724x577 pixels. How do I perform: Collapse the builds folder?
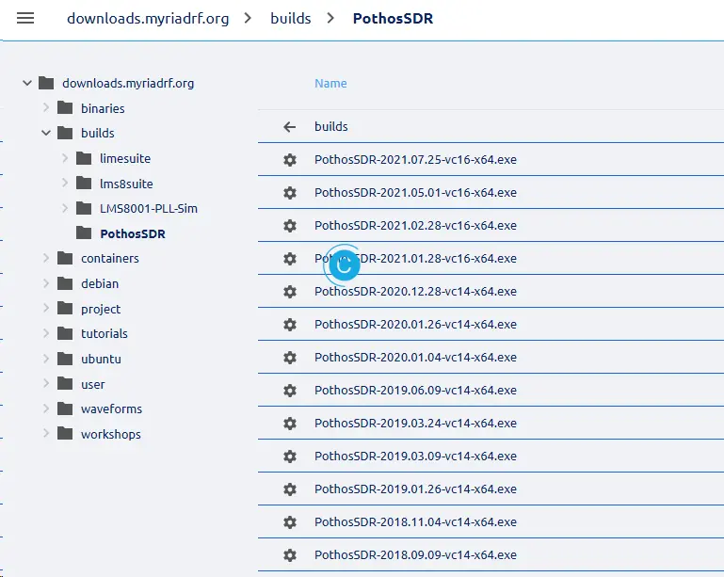46,133
